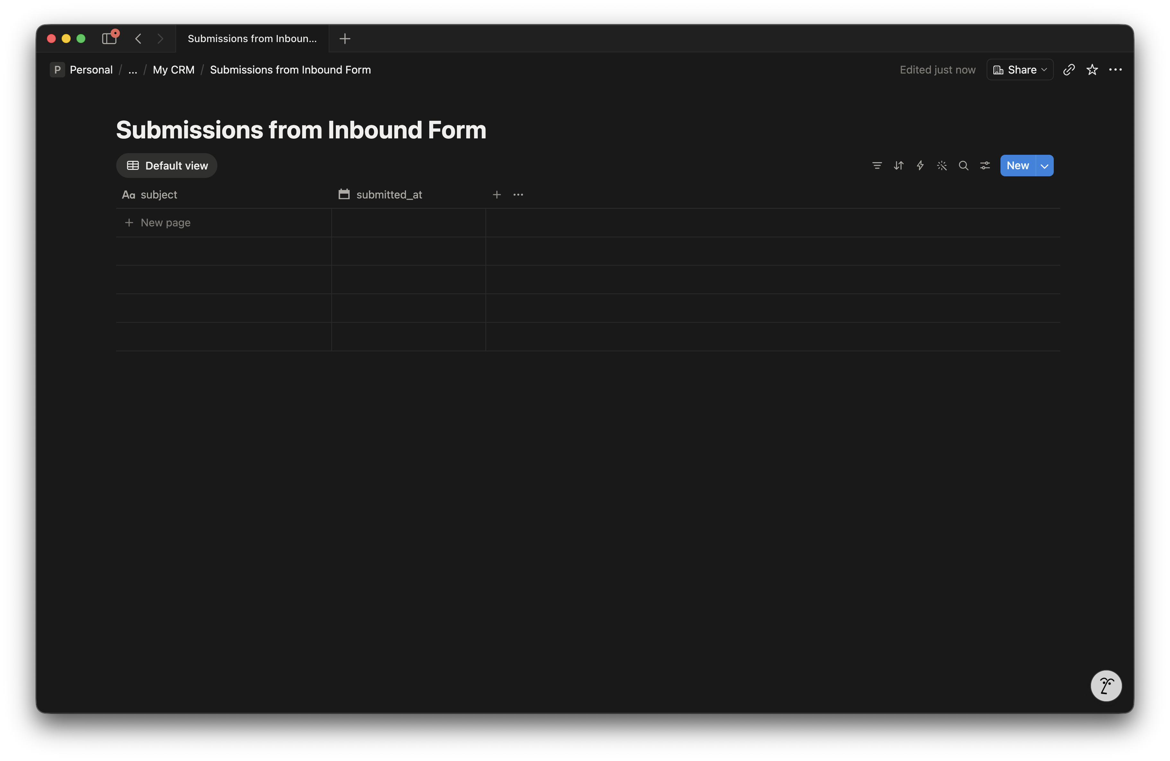Open view settings sliders icon
Viewport: 1170px width, 761px height.
pos(985,166)
